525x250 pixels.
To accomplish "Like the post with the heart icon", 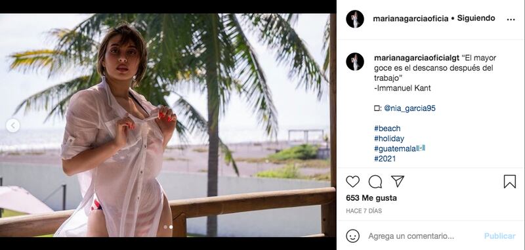I will tap(352, 181).
